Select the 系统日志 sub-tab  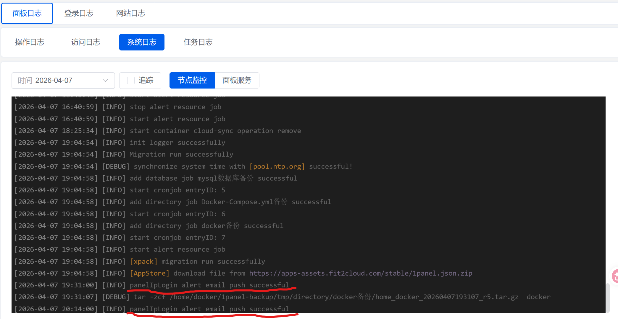[x=142, y=42]
